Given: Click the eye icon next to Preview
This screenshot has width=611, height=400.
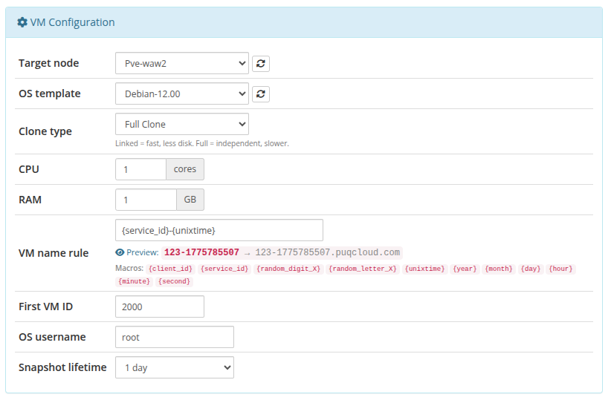Looking at the screenshot, I should point(120,252).
